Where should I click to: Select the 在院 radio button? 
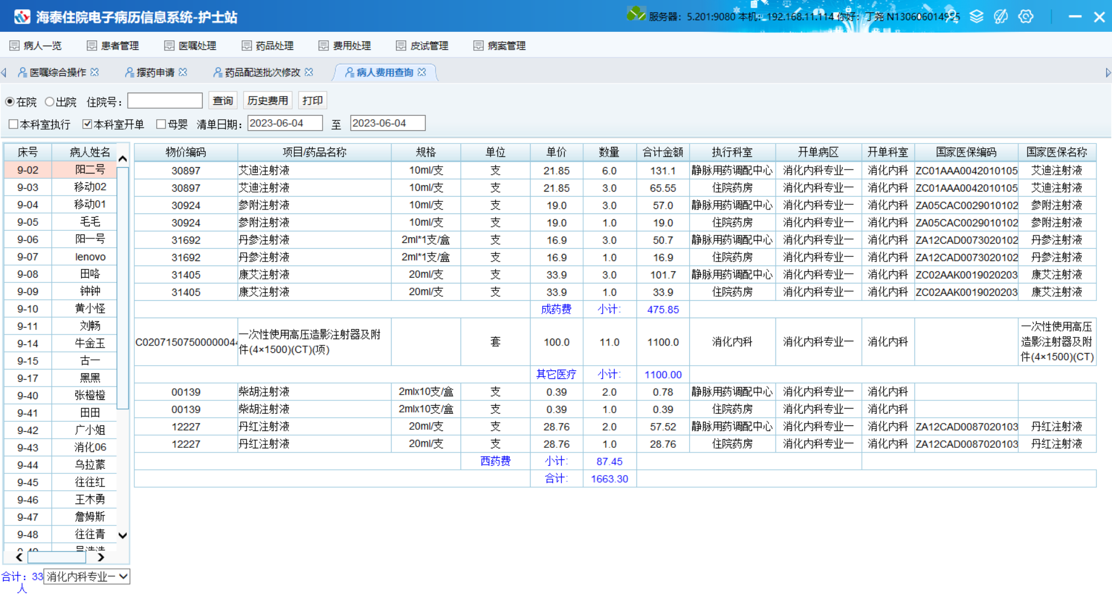tap(10, 102)
